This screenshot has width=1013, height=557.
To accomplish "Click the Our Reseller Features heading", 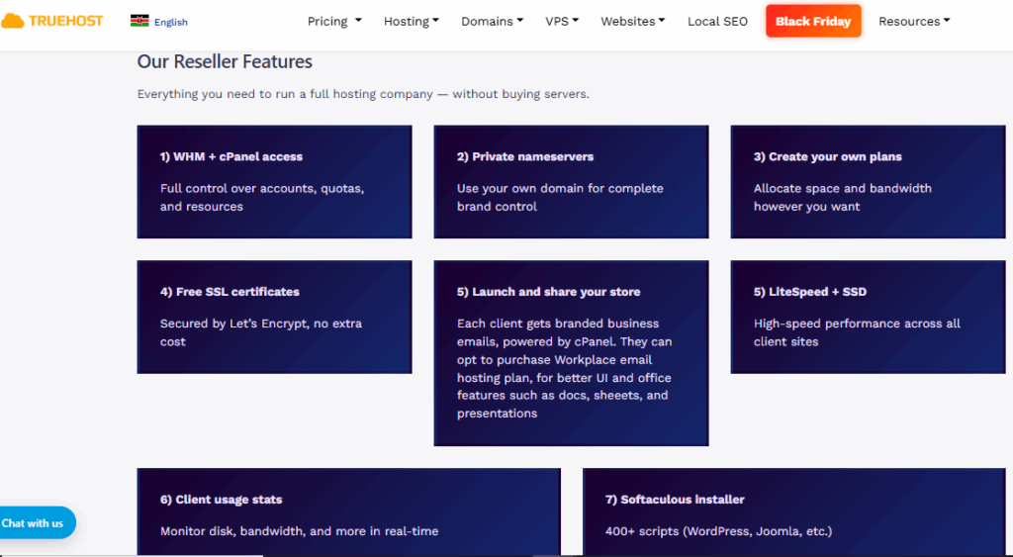I will (x=225, y=61).
